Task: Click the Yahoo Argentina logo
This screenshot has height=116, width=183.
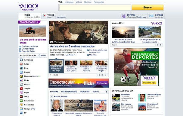Action: coord(28,7)
